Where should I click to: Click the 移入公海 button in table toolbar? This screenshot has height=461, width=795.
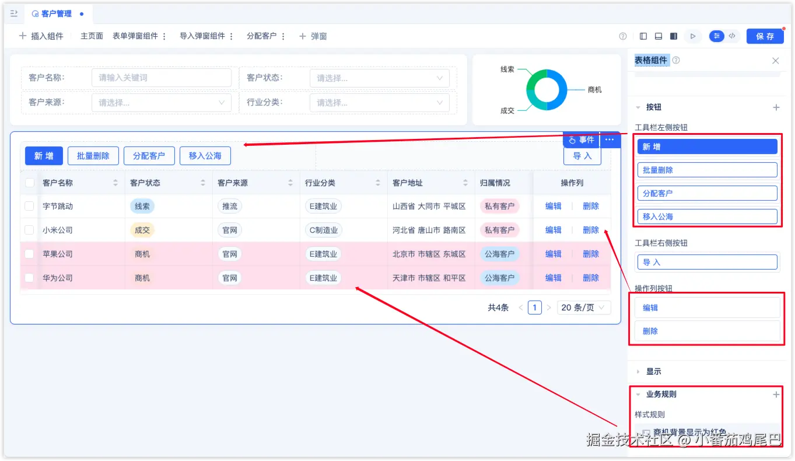click(205, 156)
